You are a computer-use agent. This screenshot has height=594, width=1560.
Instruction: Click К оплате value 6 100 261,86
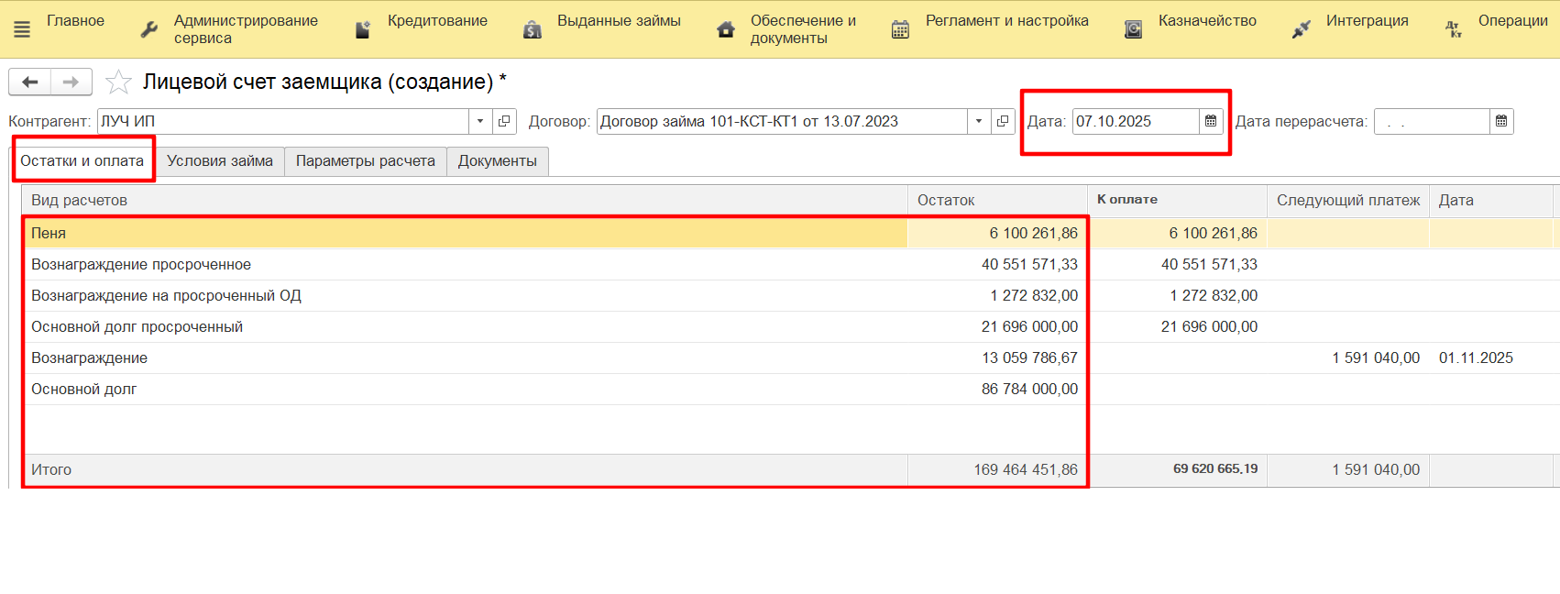coord(1213,233)
